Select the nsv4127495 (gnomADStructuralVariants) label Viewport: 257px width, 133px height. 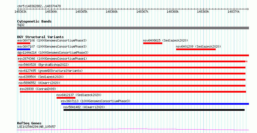pyautogui.click(x=51, y=71)
